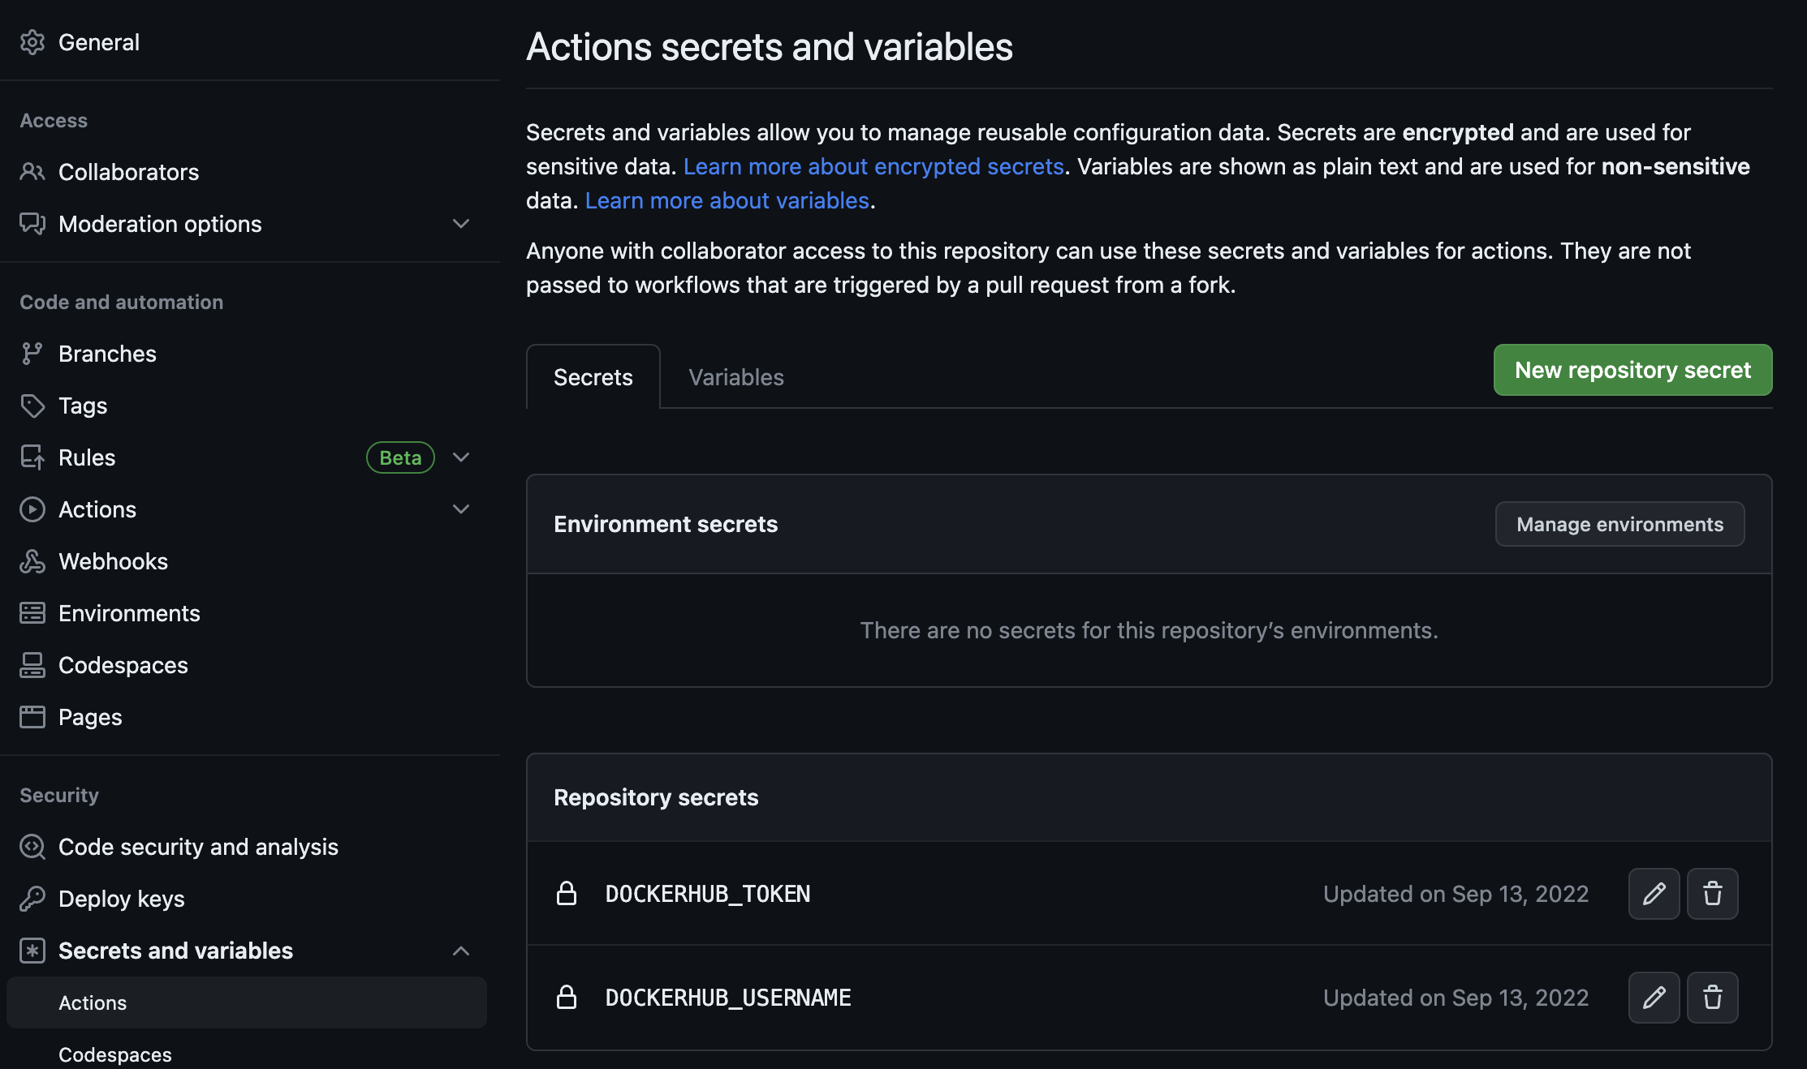Open Codespaces under Secrets and variables
Screen dimensions: 1807x1069
tap(115, 1054)
